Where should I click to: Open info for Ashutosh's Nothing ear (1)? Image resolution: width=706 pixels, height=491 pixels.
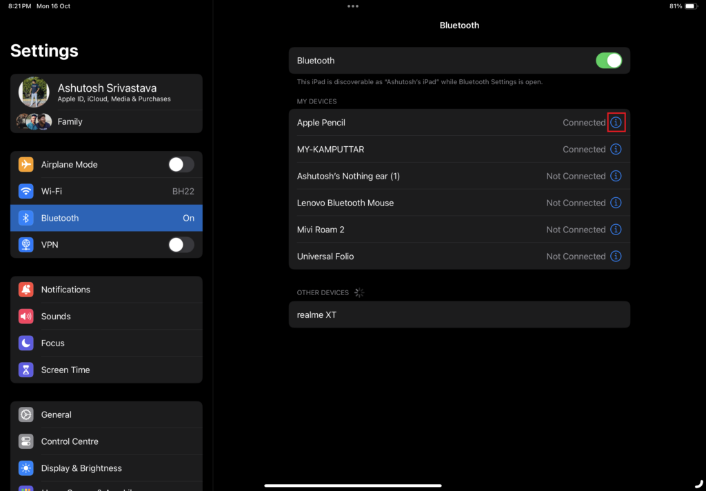point(616,176)
